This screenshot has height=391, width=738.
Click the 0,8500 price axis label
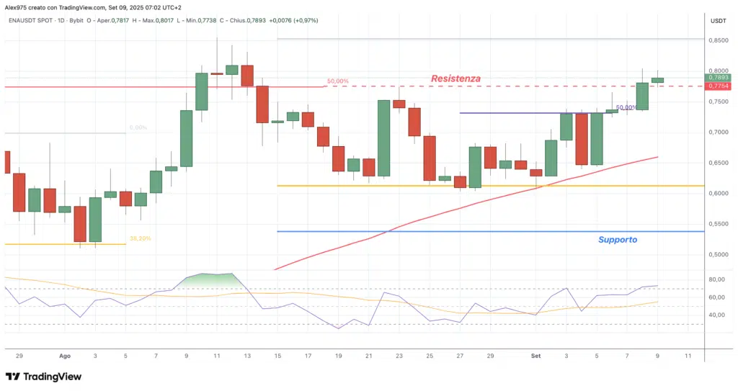click(x=718, y=40)
